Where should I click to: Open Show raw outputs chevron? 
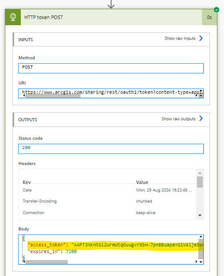pos(201,118)
